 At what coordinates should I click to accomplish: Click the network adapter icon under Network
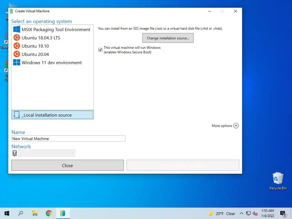pyautogui.click(x=15, y=153)
